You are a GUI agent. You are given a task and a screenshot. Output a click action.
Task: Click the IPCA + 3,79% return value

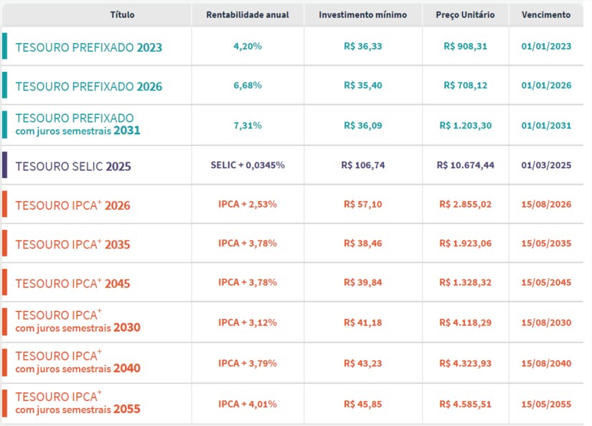click(x=248, y=364)
